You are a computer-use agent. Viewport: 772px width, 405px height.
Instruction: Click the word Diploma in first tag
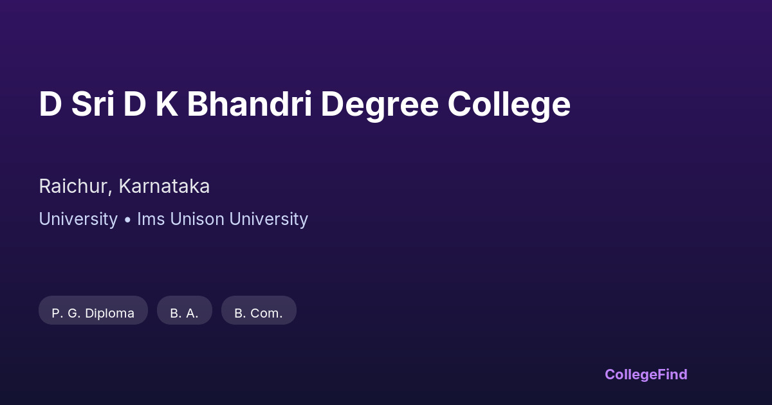(x=109, y=313)
